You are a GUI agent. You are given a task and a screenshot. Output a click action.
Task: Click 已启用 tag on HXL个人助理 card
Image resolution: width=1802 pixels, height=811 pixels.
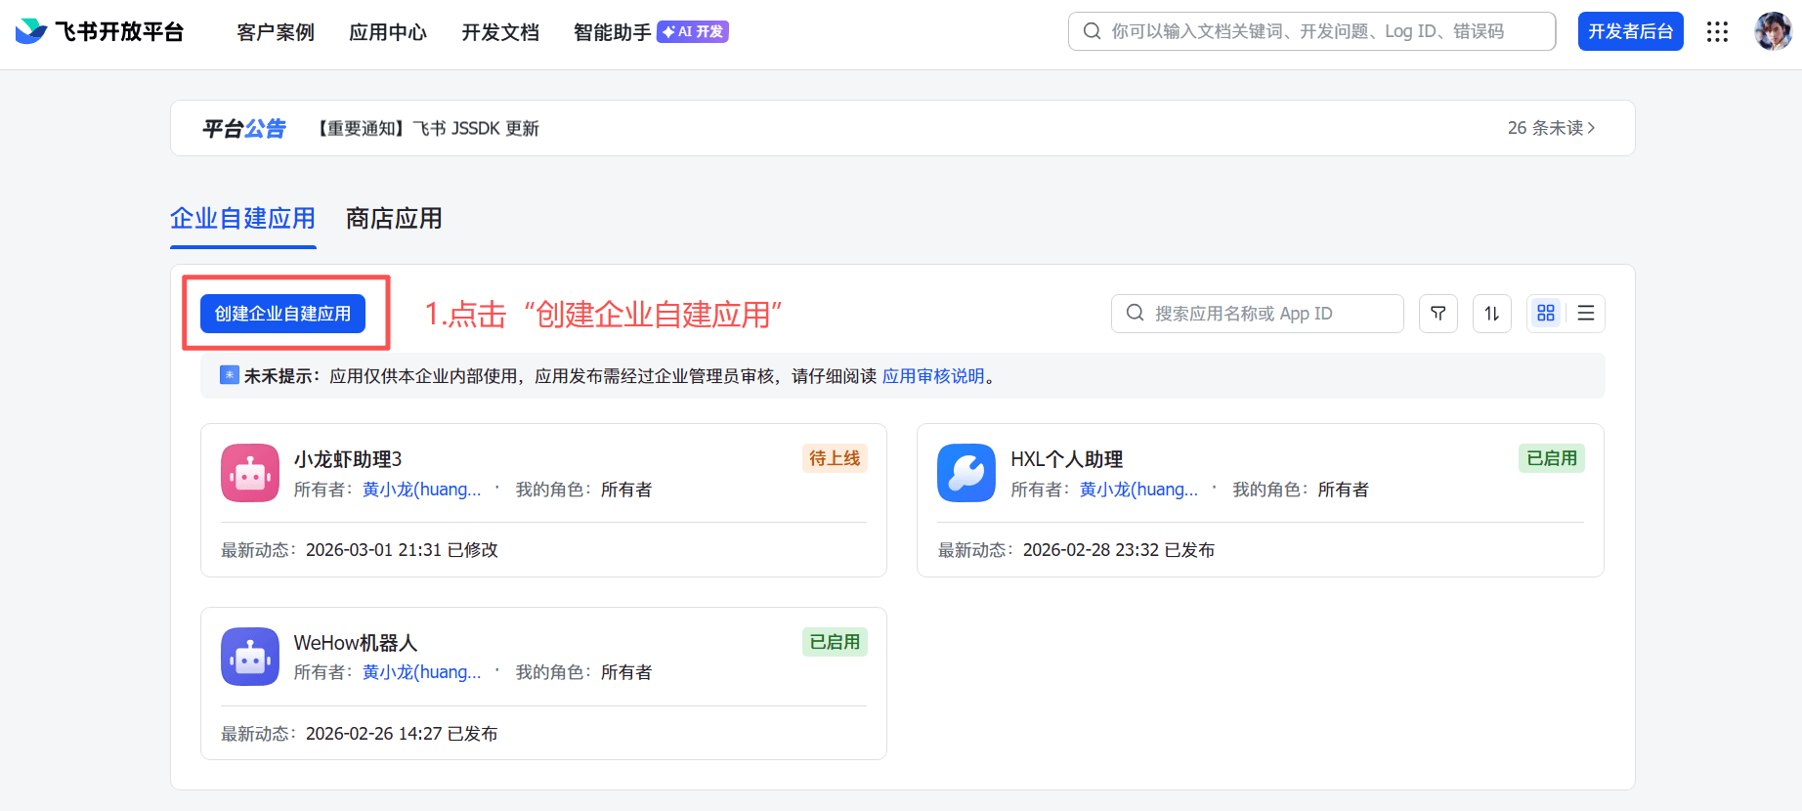pos(1552,458)
